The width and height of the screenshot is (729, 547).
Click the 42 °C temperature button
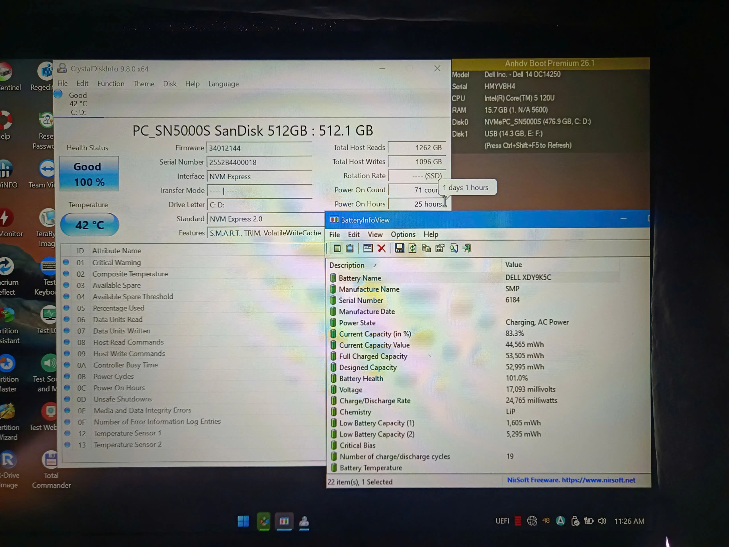click(x=90, y=225)
